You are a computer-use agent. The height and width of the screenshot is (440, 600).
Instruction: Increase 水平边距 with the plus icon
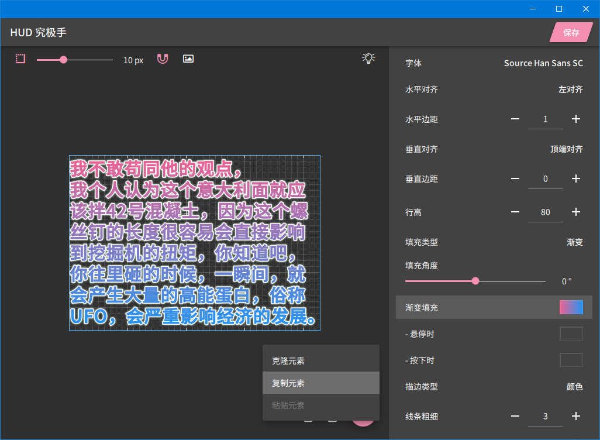tap(576, 119)
